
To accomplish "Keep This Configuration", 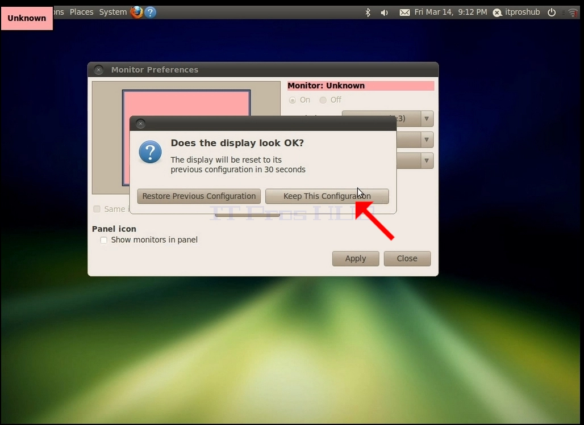I will [x=327, y=196].
